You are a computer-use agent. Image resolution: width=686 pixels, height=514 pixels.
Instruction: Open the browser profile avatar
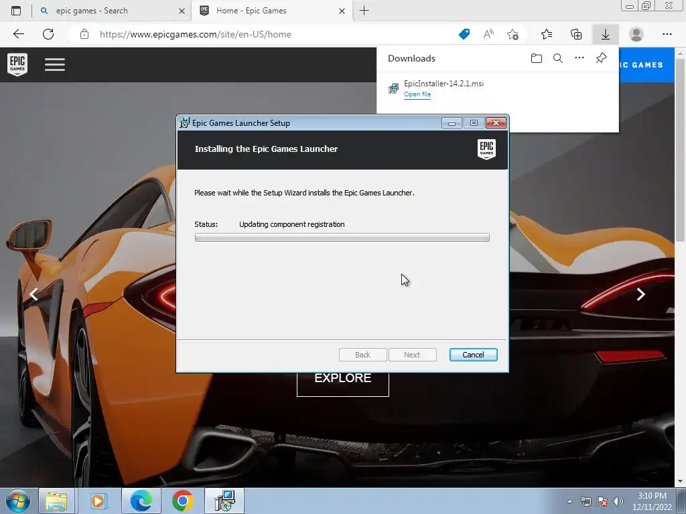coord(636,34)
